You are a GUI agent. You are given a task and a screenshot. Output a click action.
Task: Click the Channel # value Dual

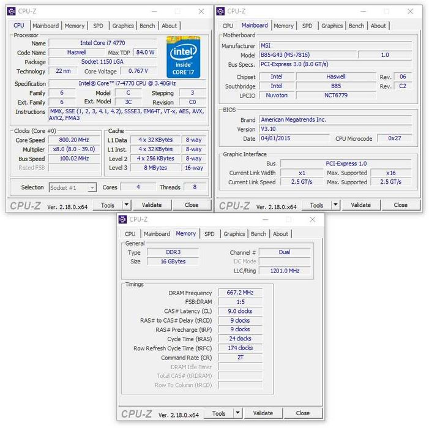tap(285, 252)
